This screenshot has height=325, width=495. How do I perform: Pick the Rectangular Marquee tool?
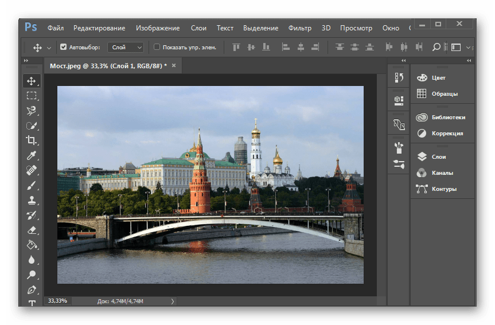[31, 96]
